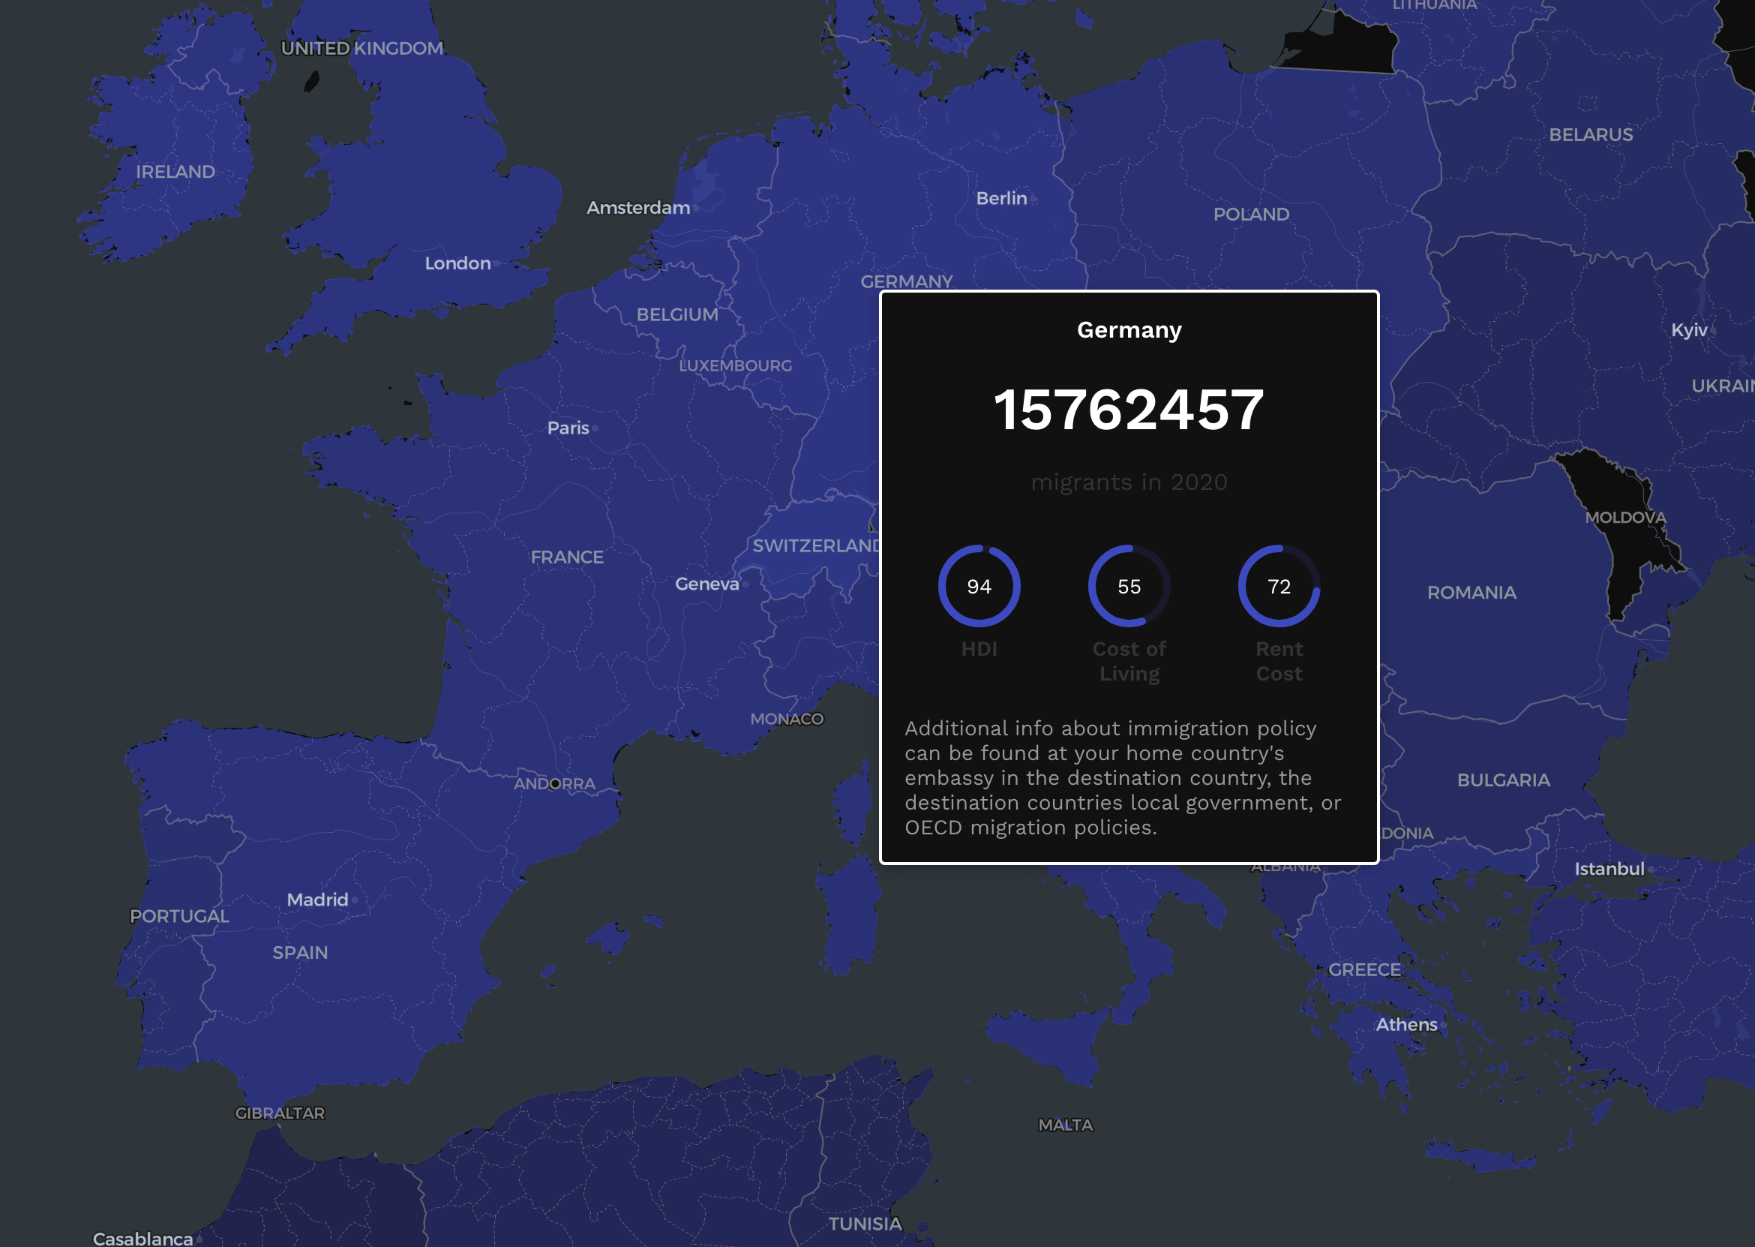Screen dimensions: 1755x1247
Task: Click the Paris city marker
Action: point(595,428)
